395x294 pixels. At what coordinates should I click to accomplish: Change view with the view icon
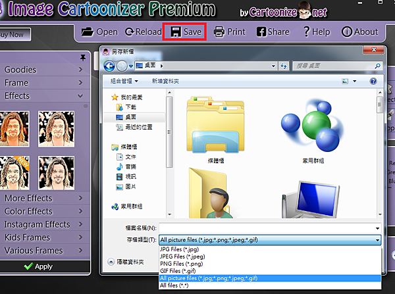tap(345, 81)
